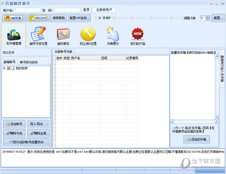
Task: Click the 批量发件箱 scrollbar up arrow
Action: 217,56
